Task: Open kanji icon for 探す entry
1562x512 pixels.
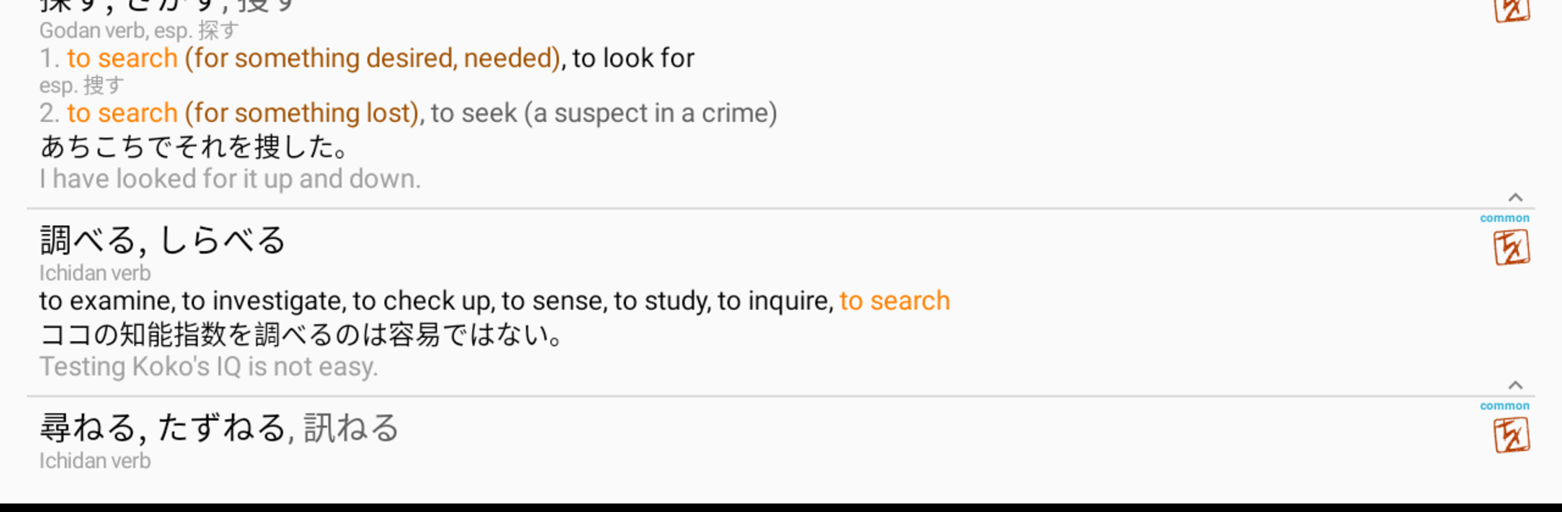Action: [x=1512, y=10]
